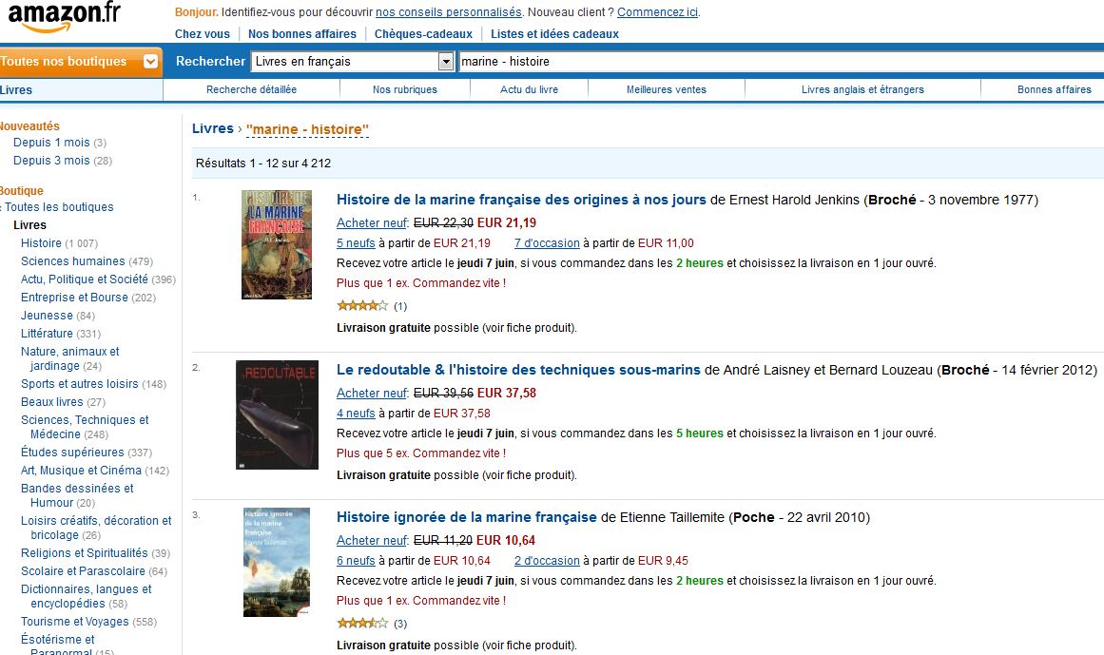Open the Toutes nos boutiques dropdown arrow

150,61
